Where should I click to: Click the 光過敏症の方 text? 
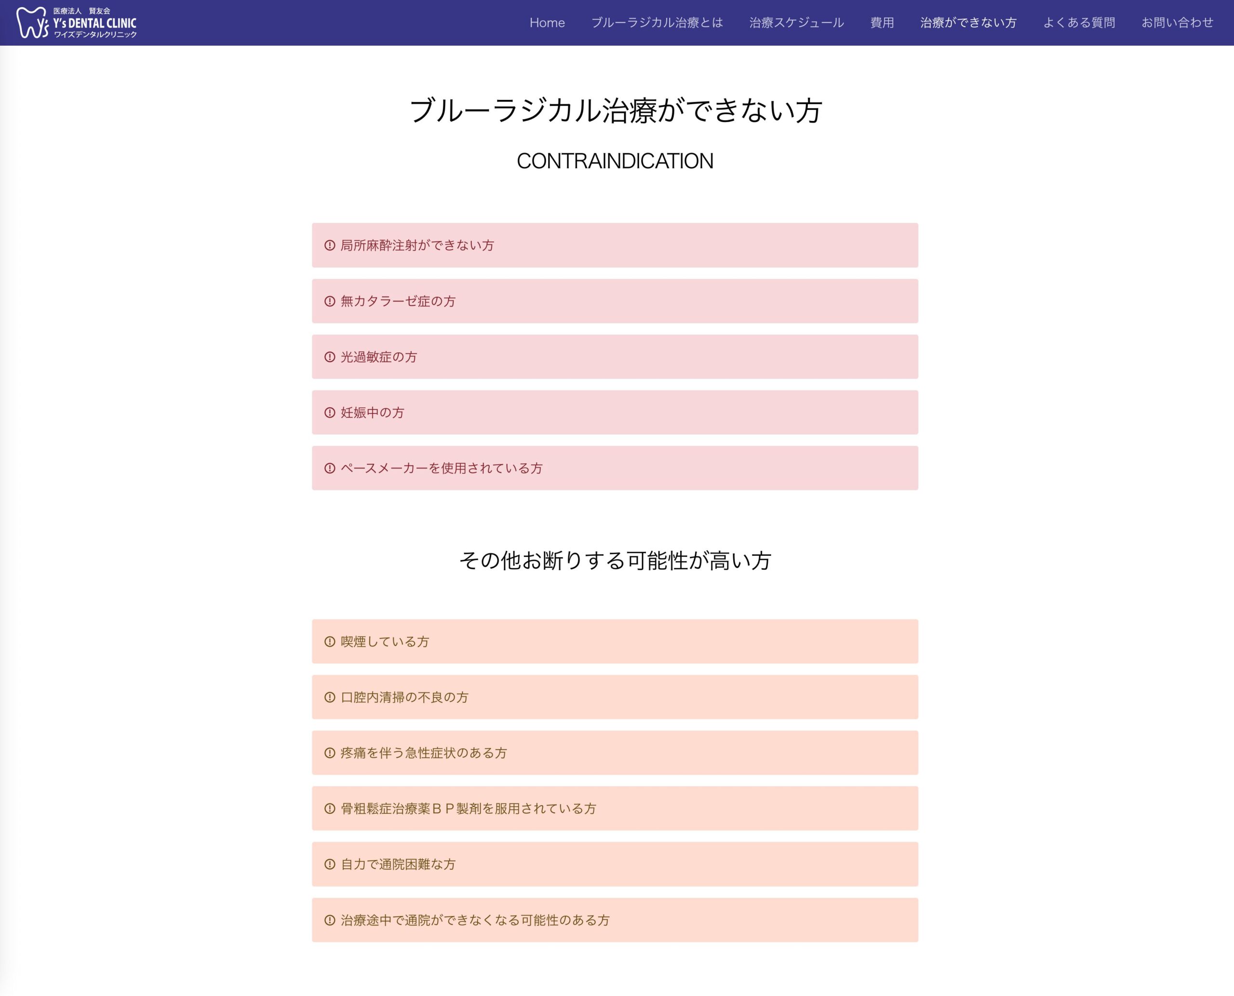pos(378,357)
